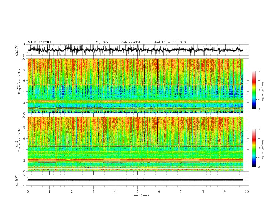Click the ch.2 colorbar 'log(PSD)(V²/Hz)' label

tap(263, 149)
